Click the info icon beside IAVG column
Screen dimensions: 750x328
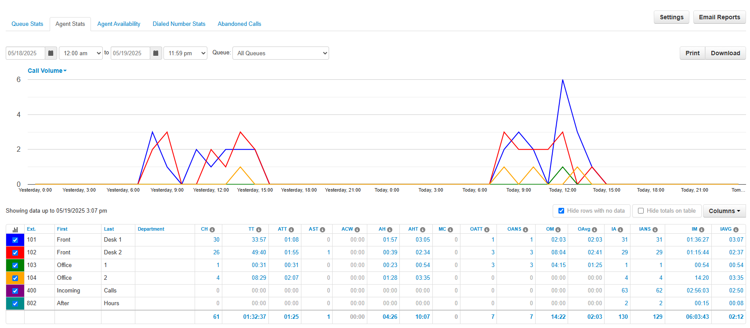click(736, 230)
